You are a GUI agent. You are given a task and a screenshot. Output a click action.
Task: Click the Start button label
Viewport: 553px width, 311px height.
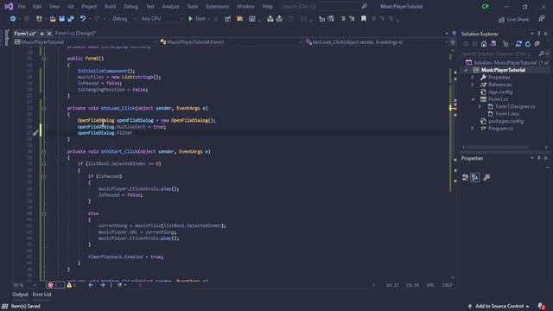[x=200, y=19]
